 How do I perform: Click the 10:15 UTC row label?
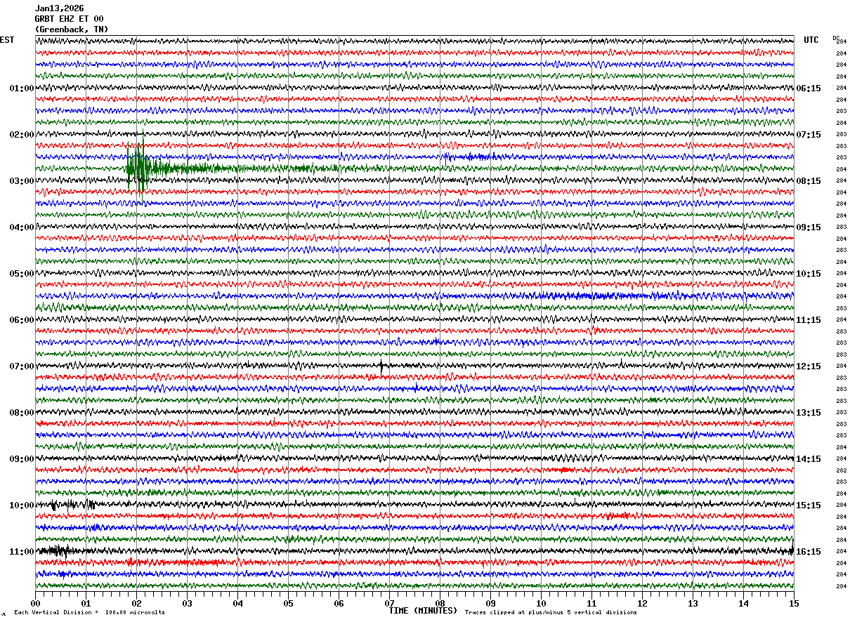pos(809,274)
